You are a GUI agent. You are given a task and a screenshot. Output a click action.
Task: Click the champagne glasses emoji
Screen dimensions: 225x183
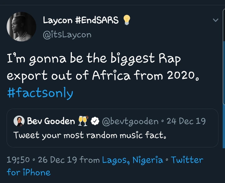pos(82,121)
